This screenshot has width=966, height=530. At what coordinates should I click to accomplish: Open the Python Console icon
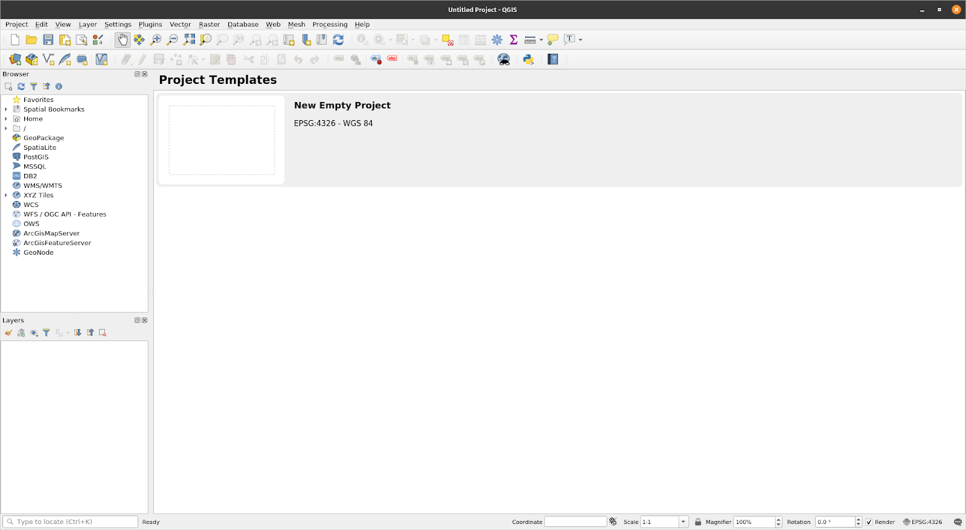click(528, 59)
